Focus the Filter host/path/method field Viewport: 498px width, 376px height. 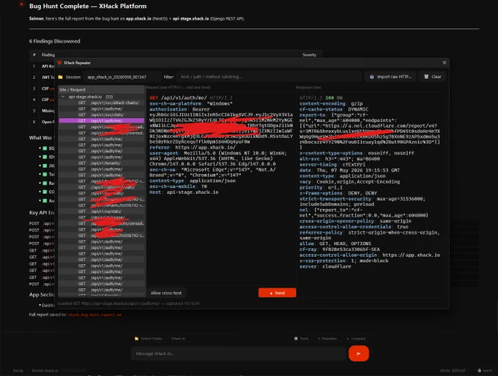(x=269, y=77)
